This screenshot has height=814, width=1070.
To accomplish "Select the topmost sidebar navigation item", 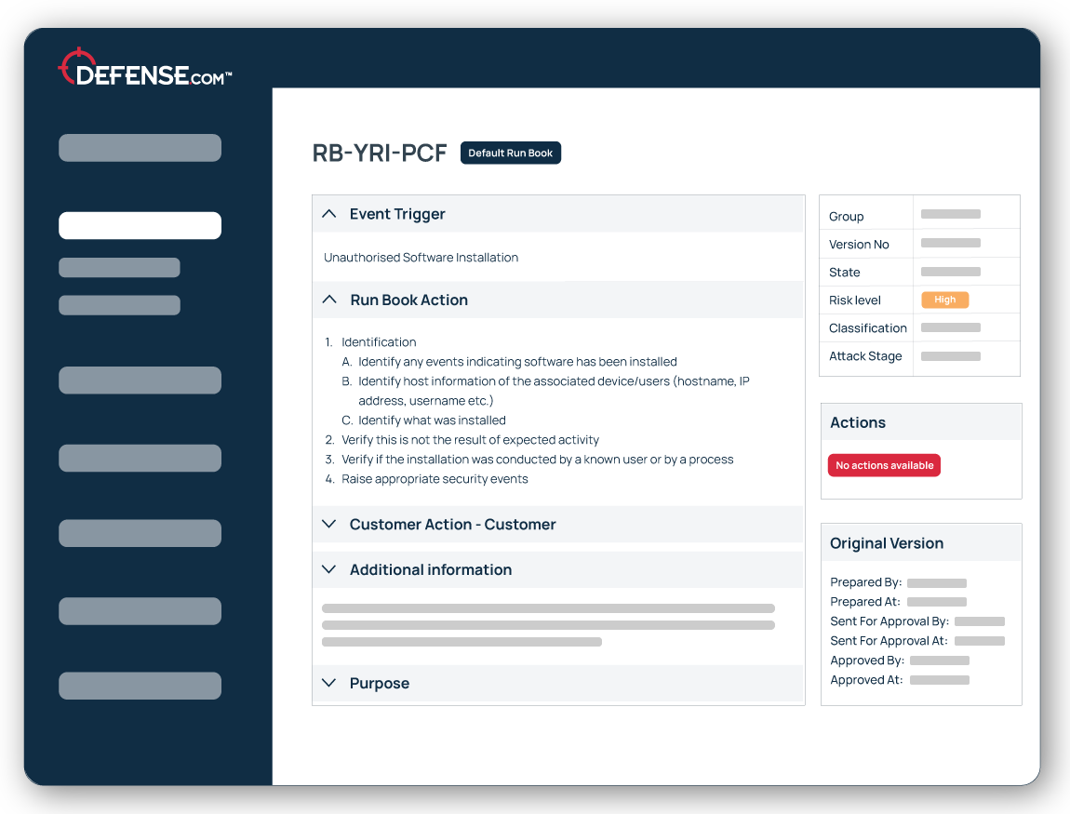I will [x=140, y=147].
